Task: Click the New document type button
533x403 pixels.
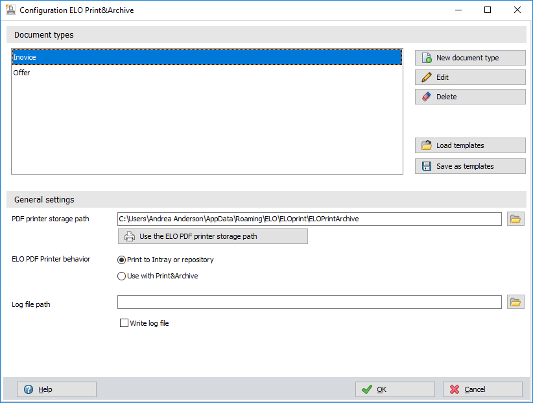Action: pos(470,58)
